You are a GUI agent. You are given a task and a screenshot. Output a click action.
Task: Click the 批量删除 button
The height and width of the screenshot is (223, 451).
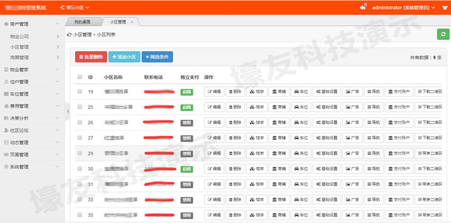click(91, 57)
